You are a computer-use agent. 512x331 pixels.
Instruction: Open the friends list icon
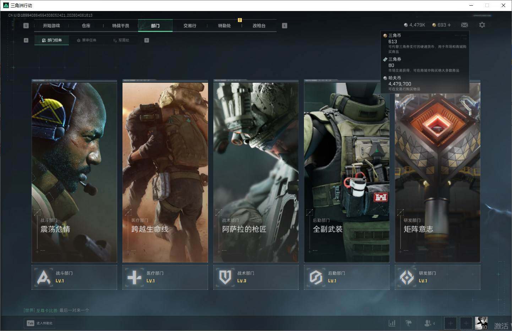tap(429, 323)
